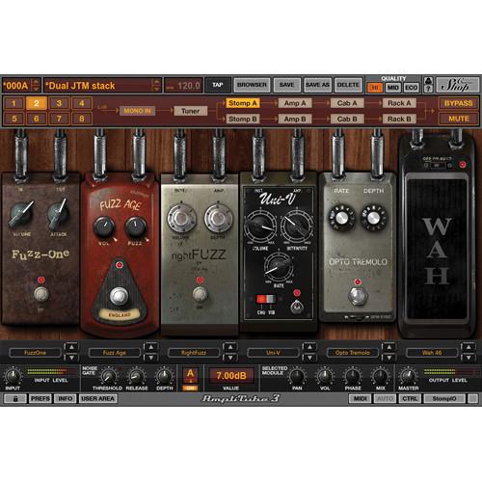Switch the Uni-V CHO/VIB selector
Screen dimensions: 482x482
click(x=266, y=300)
